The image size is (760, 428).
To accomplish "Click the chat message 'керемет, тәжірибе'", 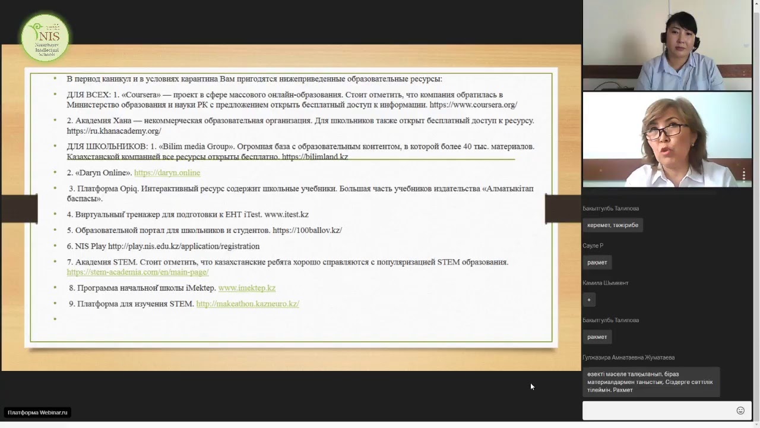I will pos(613,225).
